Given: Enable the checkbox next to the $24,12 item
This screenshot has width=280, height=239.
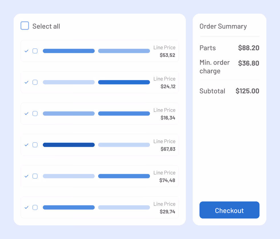Looking at the screenshot, I should [x=35, y=82].
